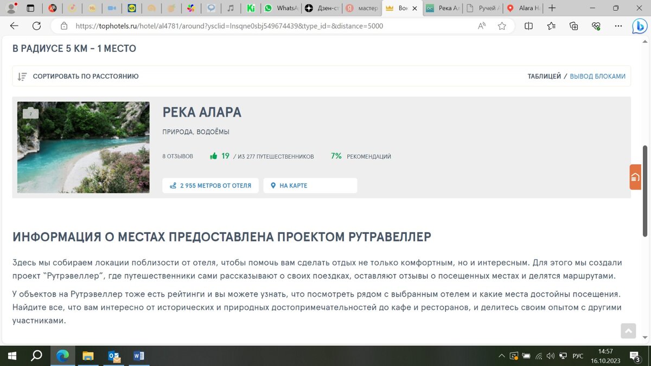Open Outlook from the taskbar
Viewport: 651px width, 366px height.
pos(113,356)
